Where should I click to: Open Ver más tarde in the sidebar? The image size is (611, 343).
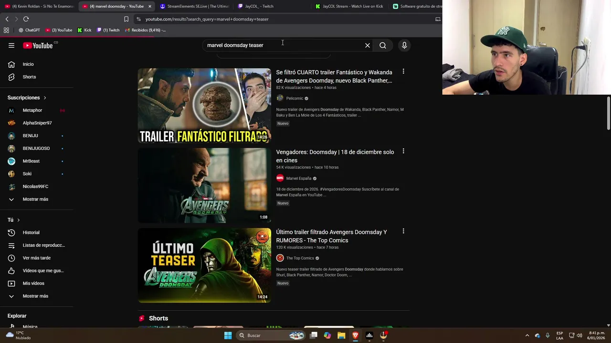[37, 258]
